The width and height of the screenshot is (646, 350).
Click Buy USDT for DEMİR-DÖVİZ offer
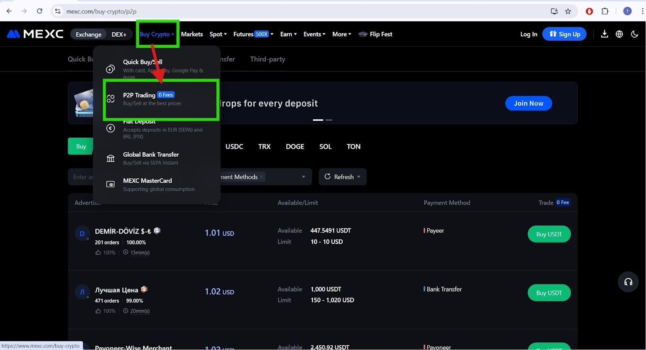click(x=549, y=234)
